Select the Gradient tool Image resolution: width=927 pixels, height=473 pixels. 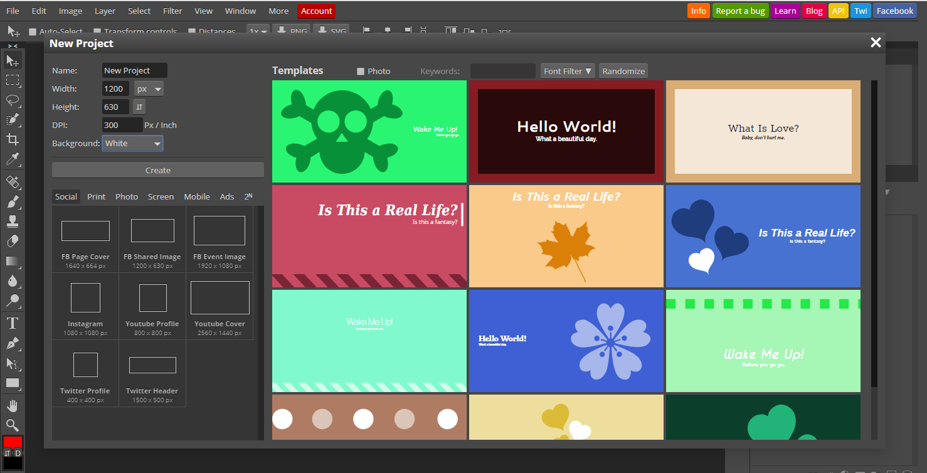point(13,261)
